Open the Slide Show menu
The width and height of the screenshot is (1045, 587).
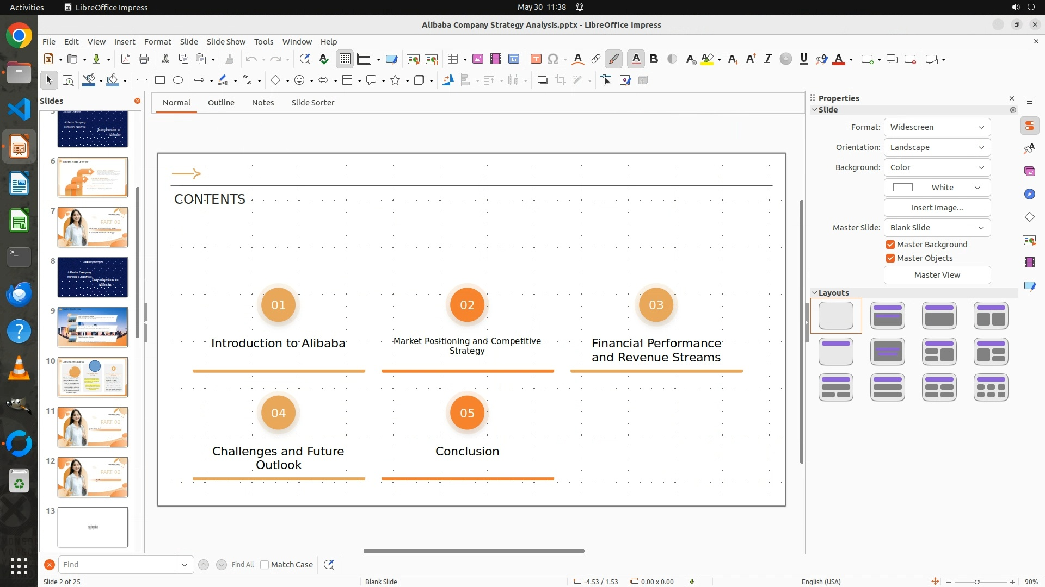226,42
